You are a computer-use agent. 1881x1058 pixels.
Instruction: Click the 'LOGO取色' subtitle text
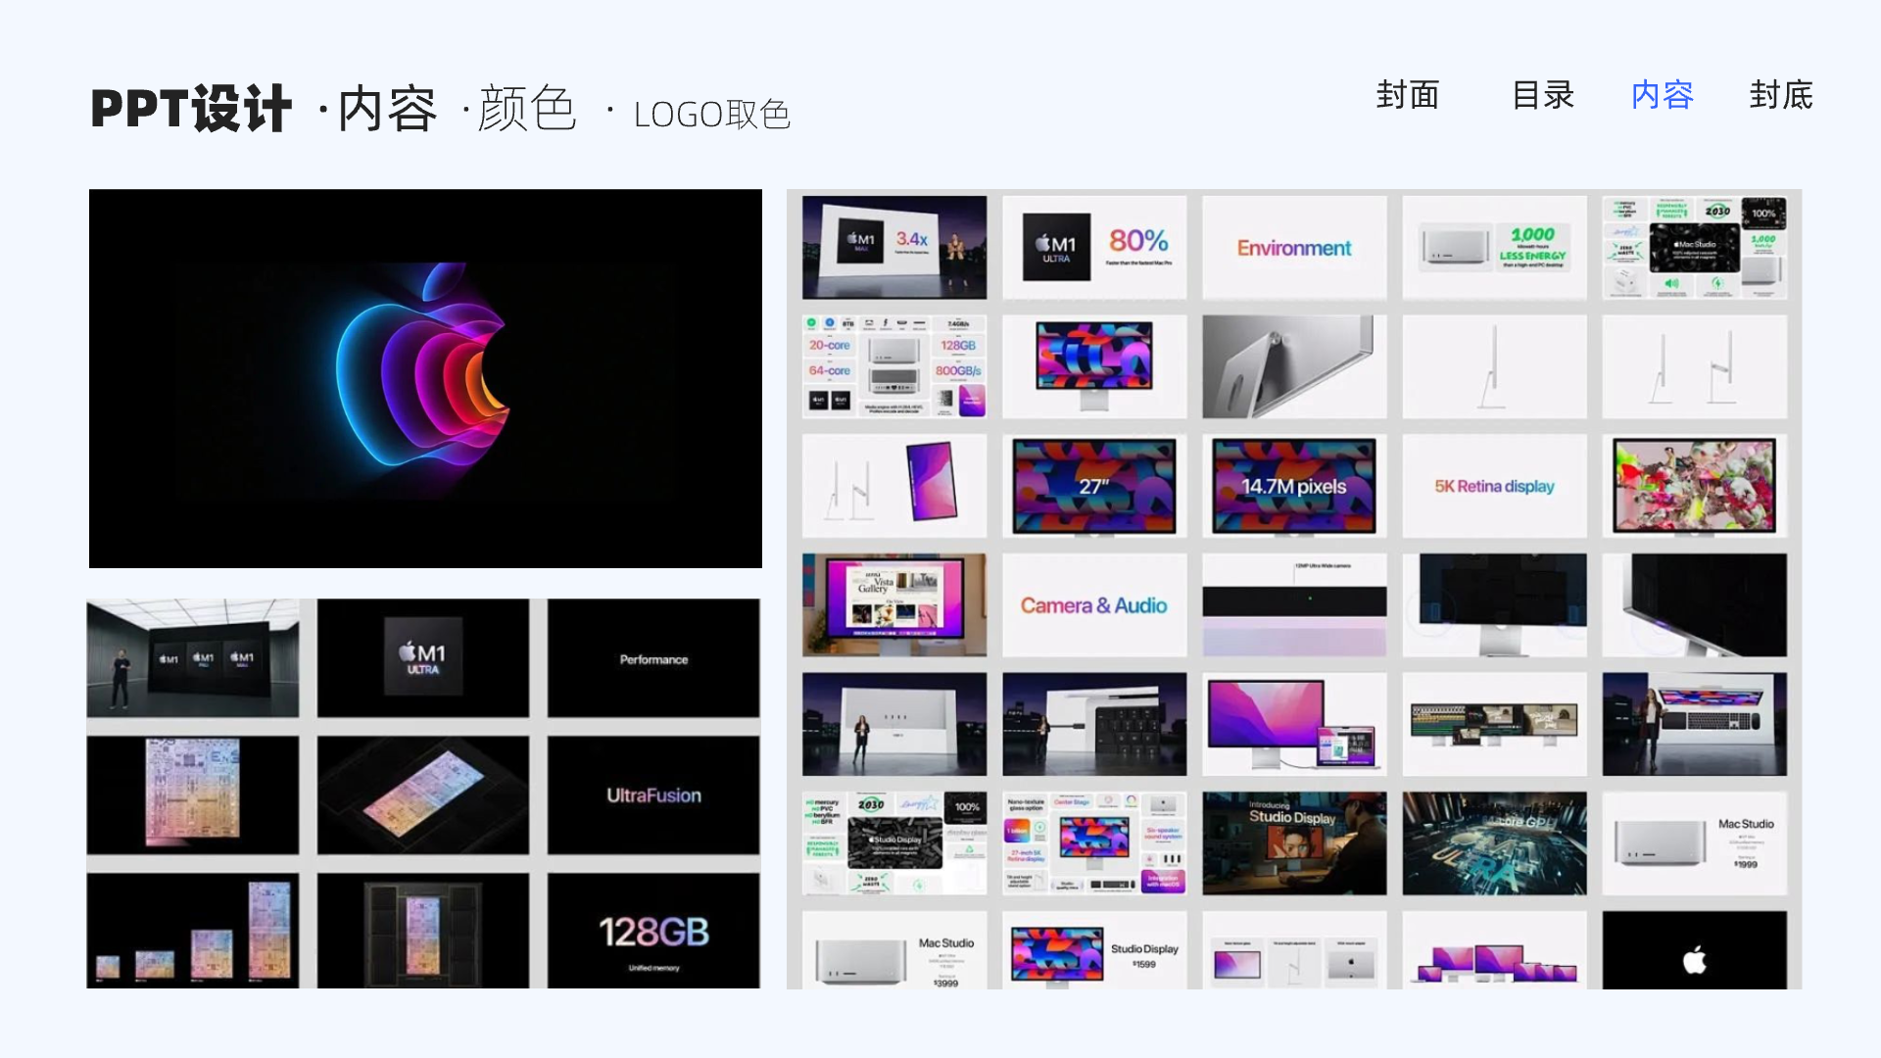pyautogui.click(x=711, y=115)
